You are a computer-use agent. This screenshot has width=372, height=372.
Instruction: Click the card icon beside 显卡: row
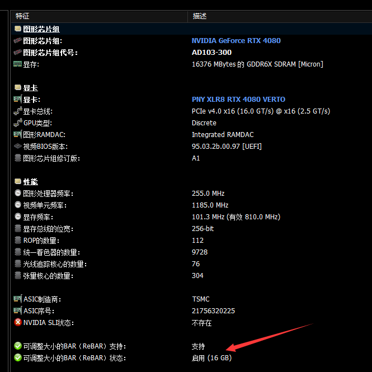[x=18, y=99]
